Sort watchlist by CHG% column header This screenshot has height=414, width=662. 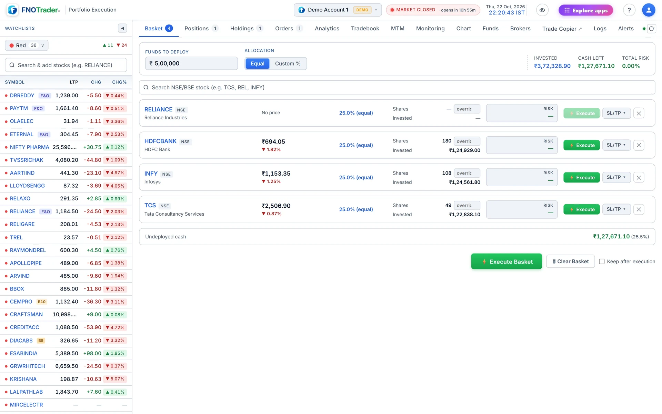[x=119, y=82]
